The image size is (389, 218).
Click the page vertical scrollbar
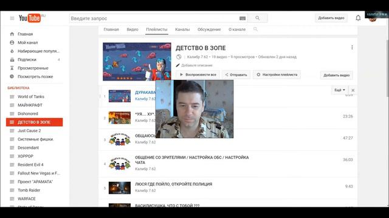[388, 68]
